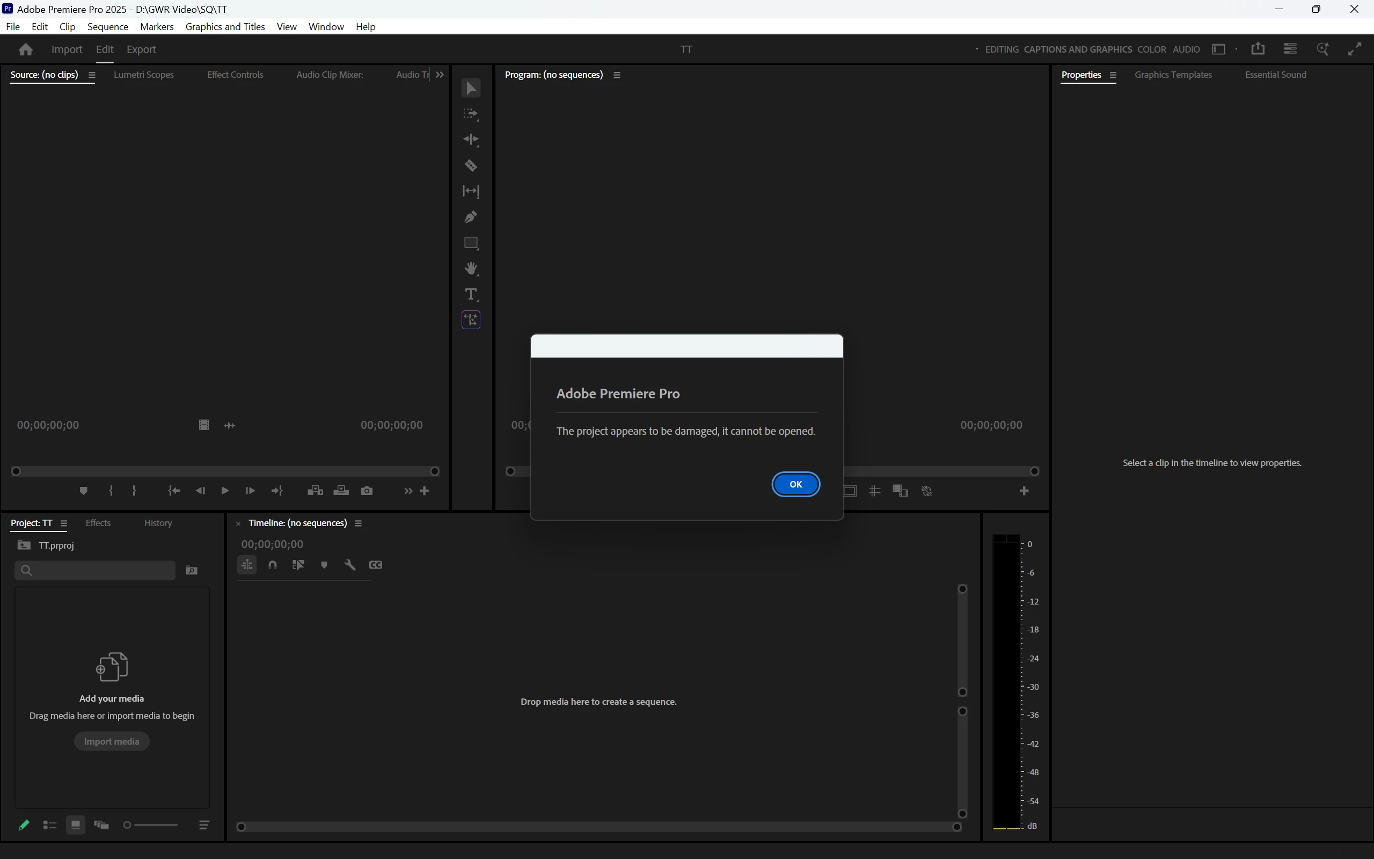
Task: Expand hidden Source panel tabs chevron
Action: point(440,75)
